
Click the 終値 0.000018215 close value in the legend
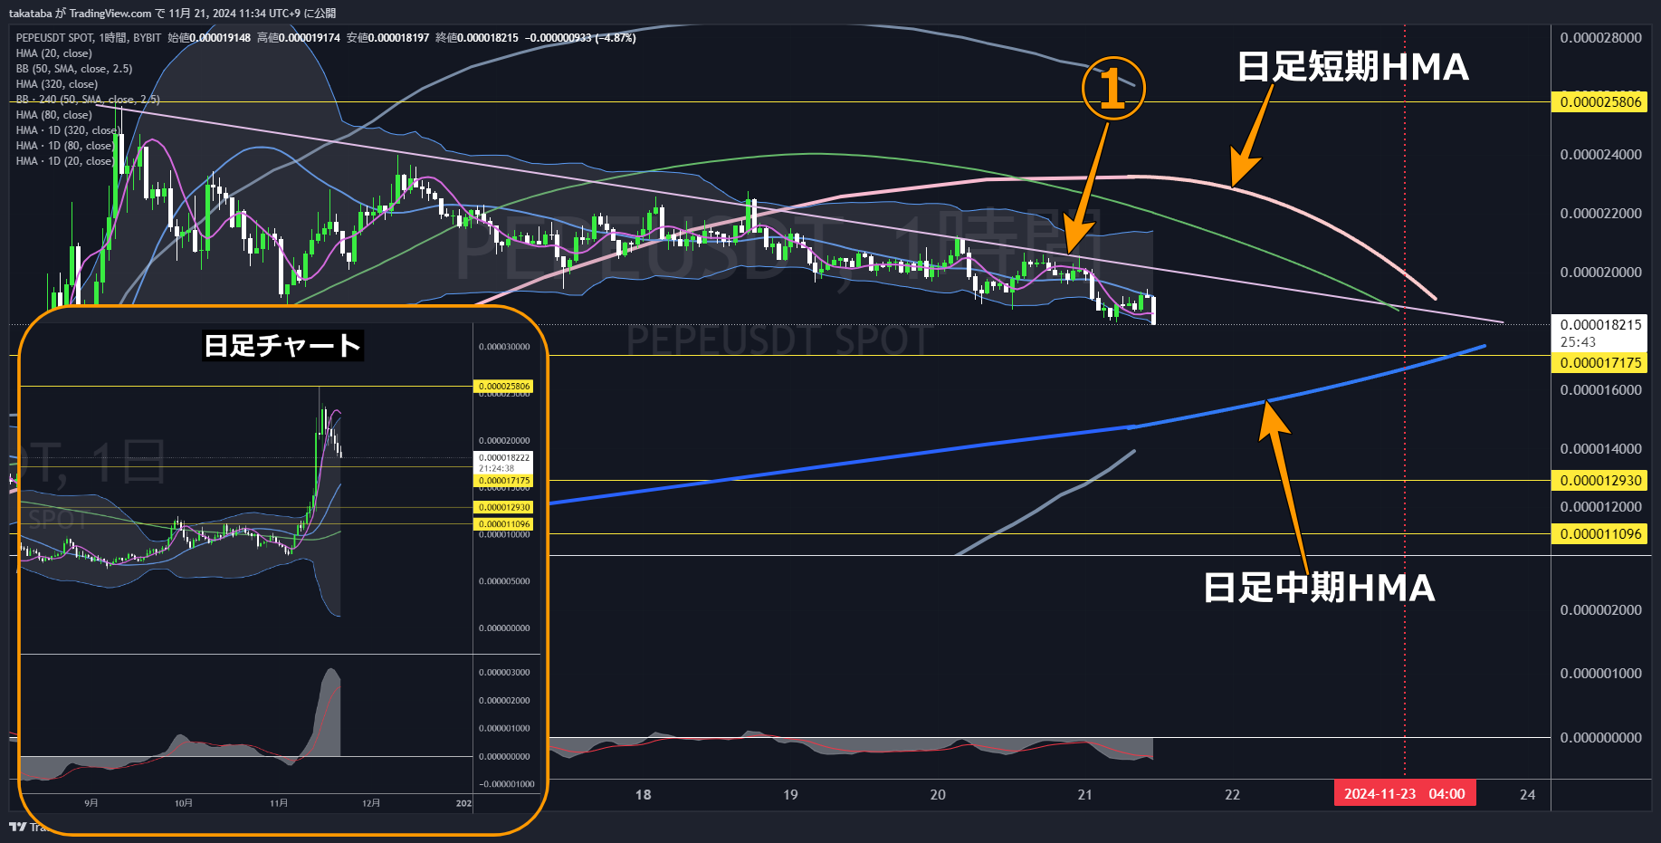pos(477,38)
